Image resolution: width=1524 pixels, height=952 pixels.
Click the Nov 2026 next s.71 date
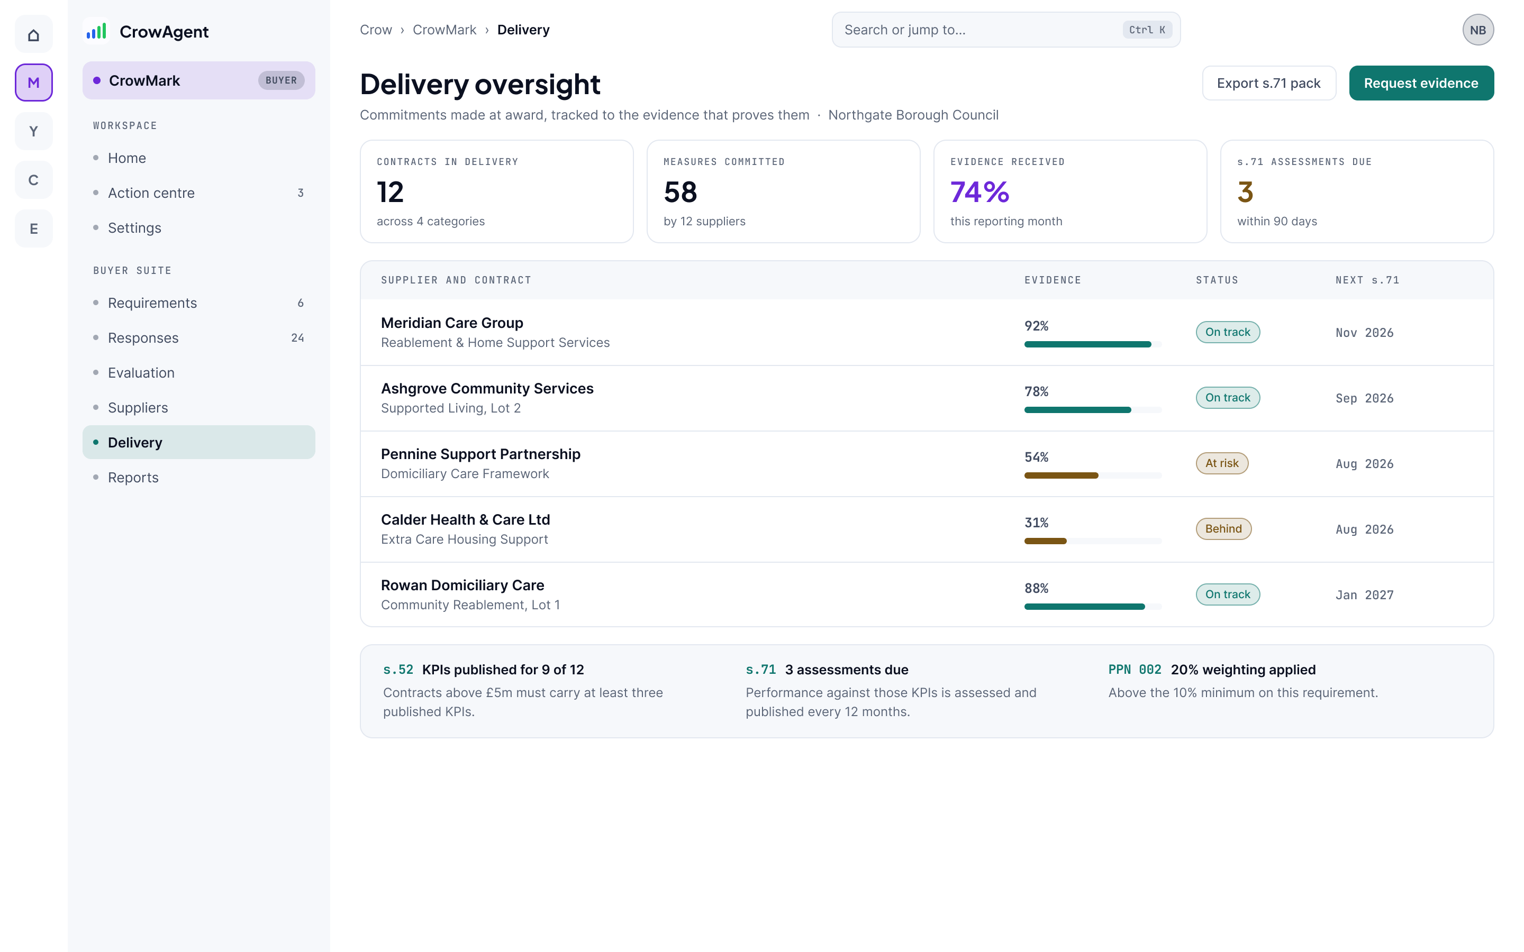point(1364,333)
